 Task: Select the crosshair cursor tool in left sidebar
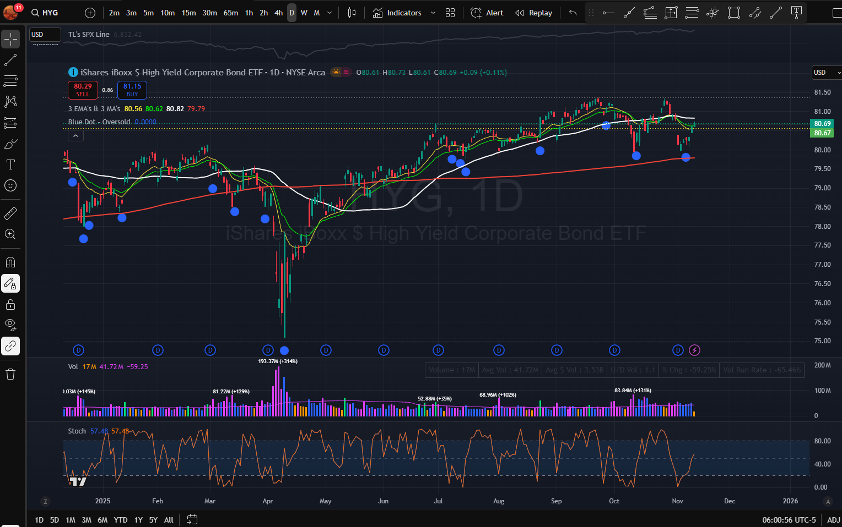tap(10, 39)
